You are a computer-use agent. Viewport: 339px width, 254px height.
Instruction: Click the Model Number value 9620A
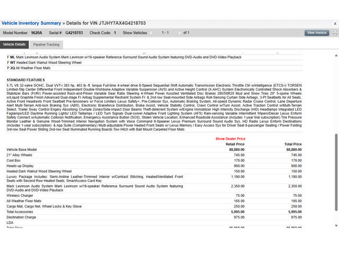[37, 33]
